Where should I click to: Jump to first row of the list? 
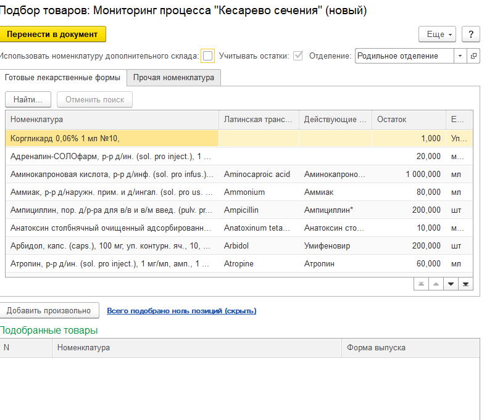click(x=421, y=284)
